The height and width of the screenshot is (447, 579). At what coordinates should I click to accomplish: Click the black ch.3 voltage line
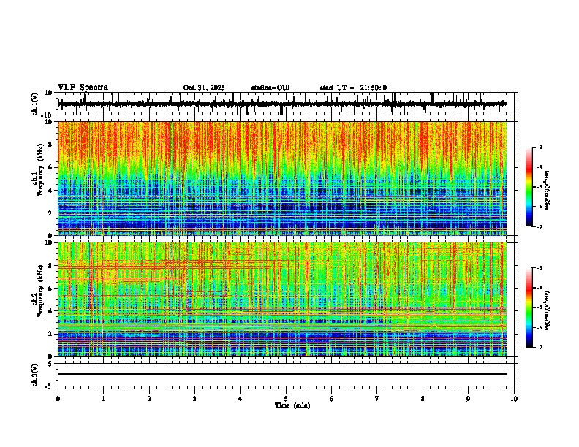click(281, 374)
